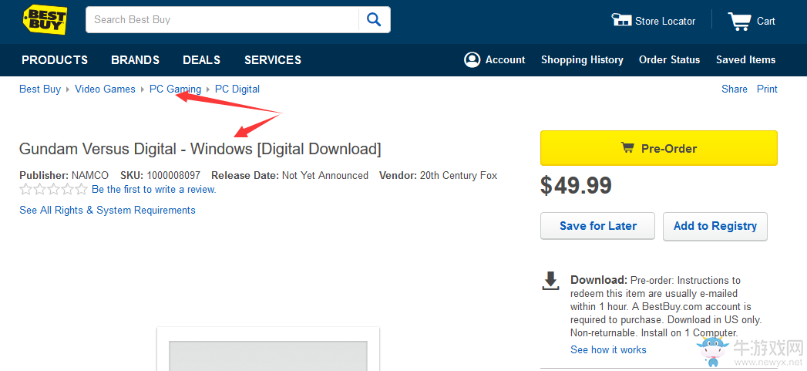Open the Store Locator icon
807x371 pixels.
click(x=621, y=20)
